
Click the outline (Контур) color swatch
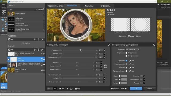(124, 83)
